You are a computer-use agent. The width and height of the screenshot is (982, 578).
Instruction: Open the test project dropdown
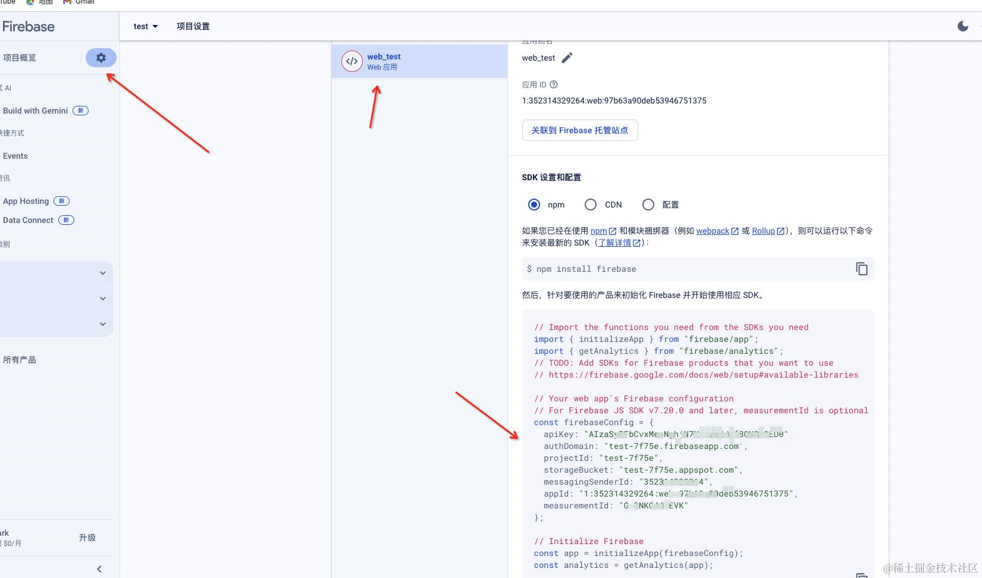[x=146, y=26]
